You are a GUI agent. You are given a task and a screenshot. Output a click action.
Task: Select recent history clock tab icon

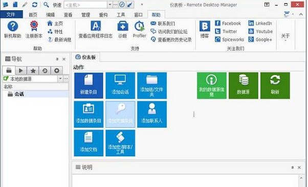pyautogui.click(x=45, y=71)
